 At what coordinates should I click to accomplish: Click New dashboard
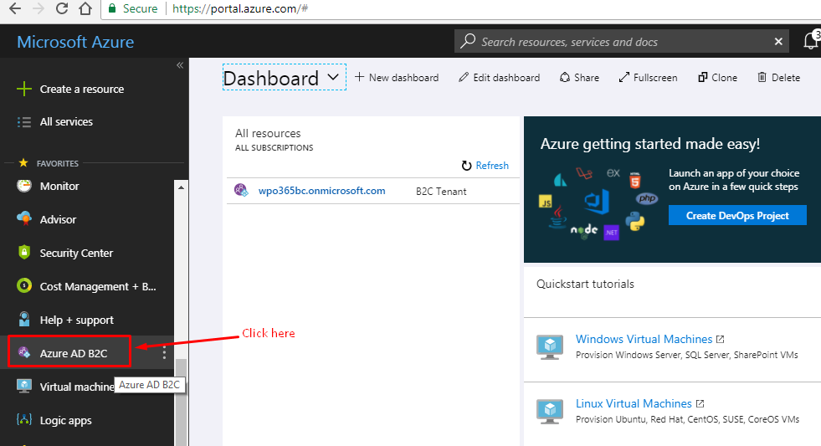pyautogui.click(x=397, y=78)
